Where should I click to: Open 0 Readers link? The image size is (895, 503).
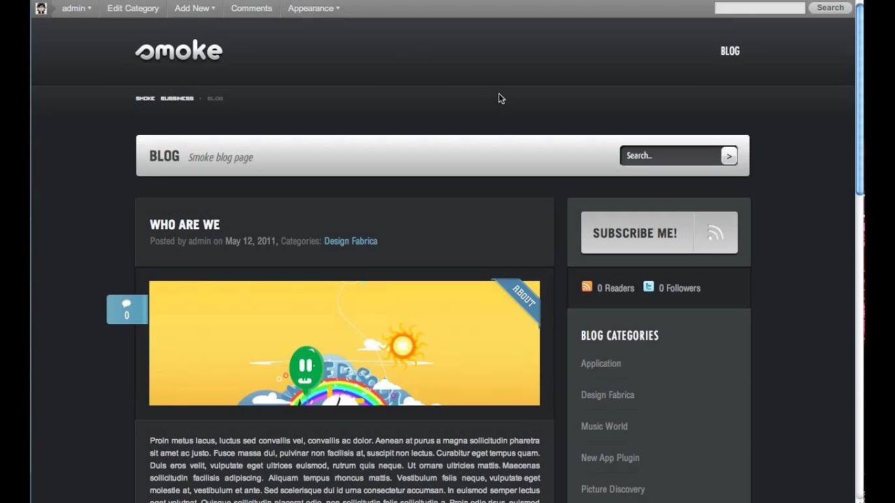click(615, 288)
